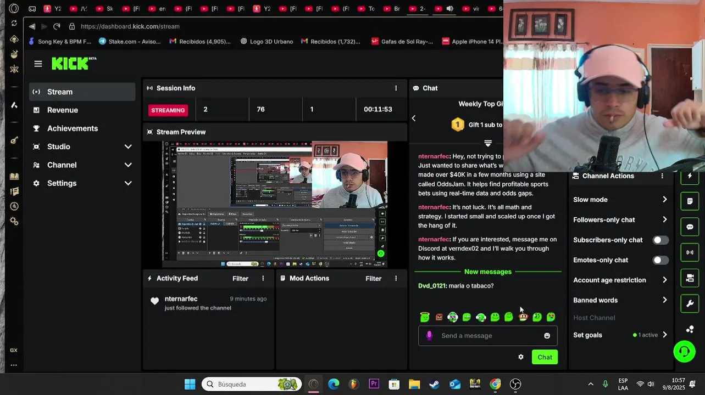The image size is (705, 395).
Task: Click the KICK beta logo
Action: (74, 64)
